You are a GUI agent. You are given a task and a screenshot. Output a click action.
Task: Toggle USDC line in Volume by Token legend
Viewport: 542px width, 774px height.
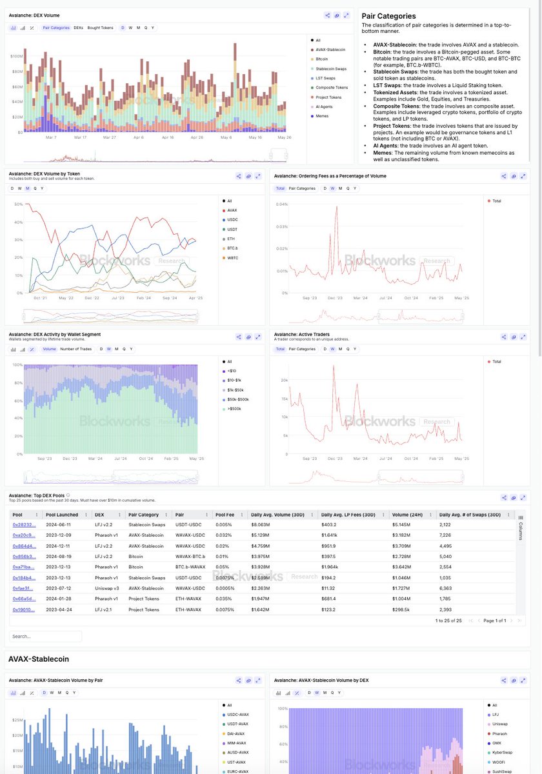(x=231, y=219)
